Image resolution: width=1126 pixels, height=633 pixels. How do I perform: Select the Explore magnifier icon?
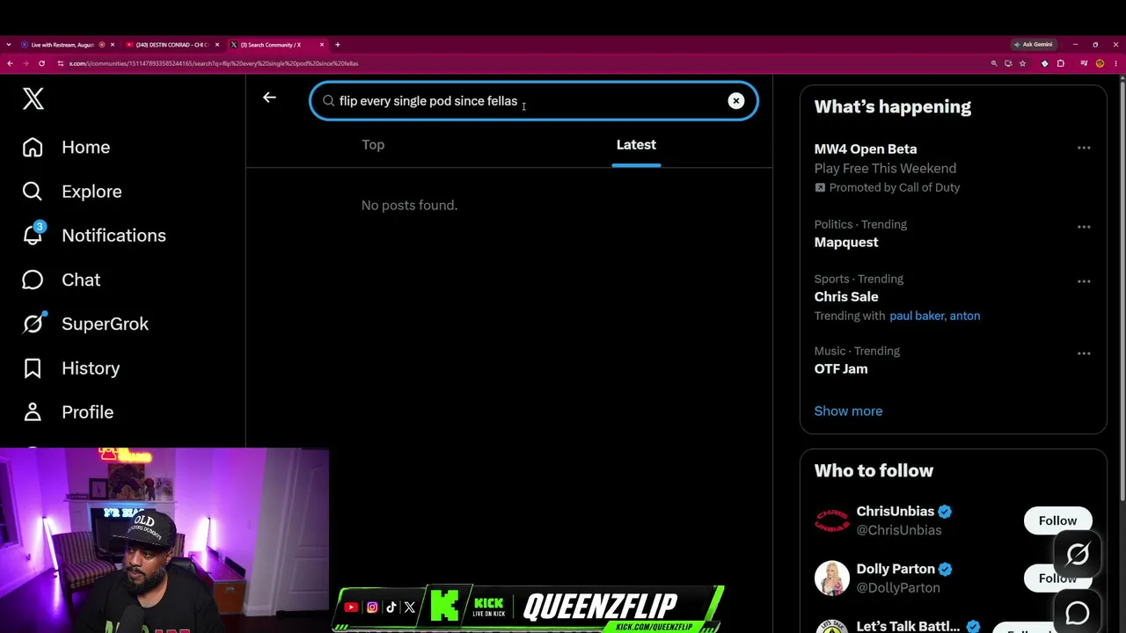33,192
